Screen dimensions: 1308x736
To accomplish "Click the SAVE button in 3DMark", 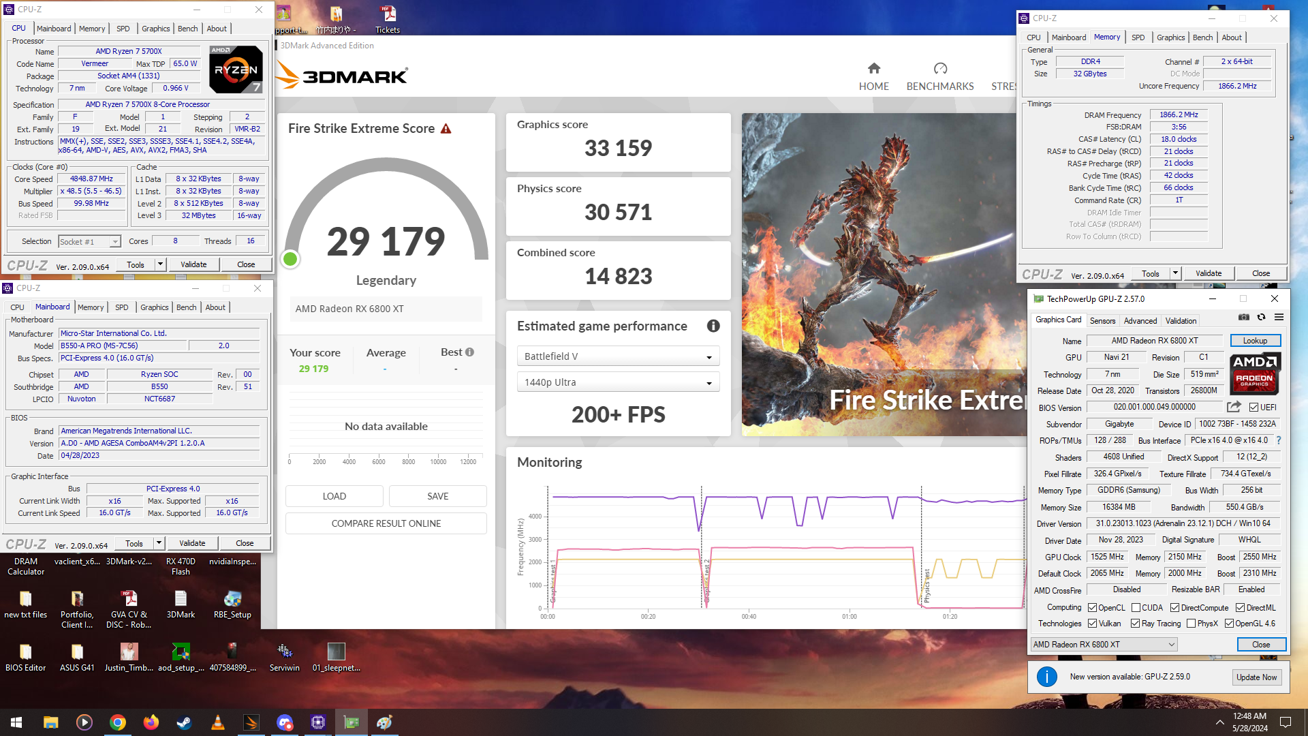I will 437,496.
